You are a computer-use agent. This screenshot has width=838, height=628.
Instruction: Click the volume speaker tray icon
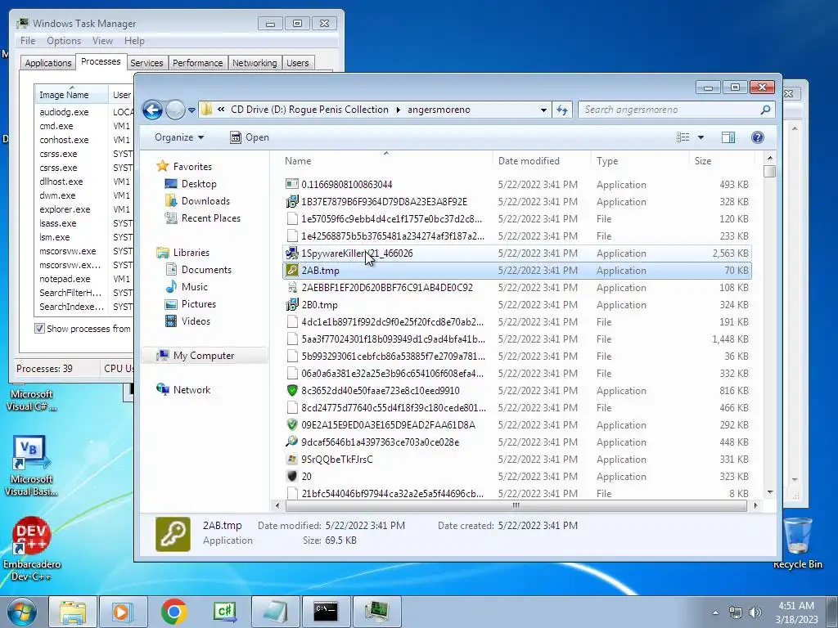[755, 612]
